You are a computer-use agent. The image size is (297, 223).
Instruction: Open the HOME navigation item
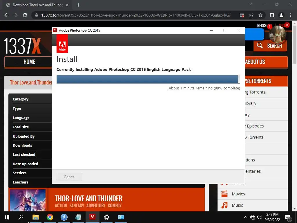pyautogui.click(x=29, y=62)
